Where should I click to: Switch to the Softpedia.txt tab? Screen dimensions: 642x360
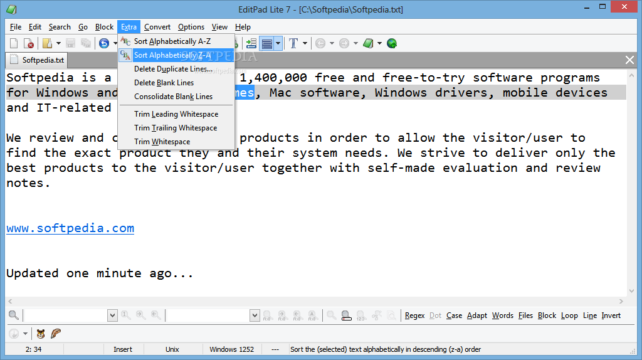(37, 60)
